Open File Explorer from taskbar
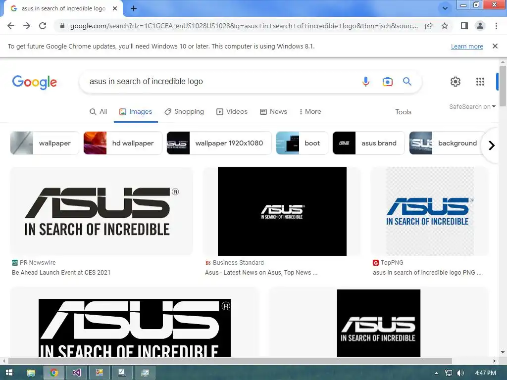This screenshot has height=380, width=507. coord(31,373)
